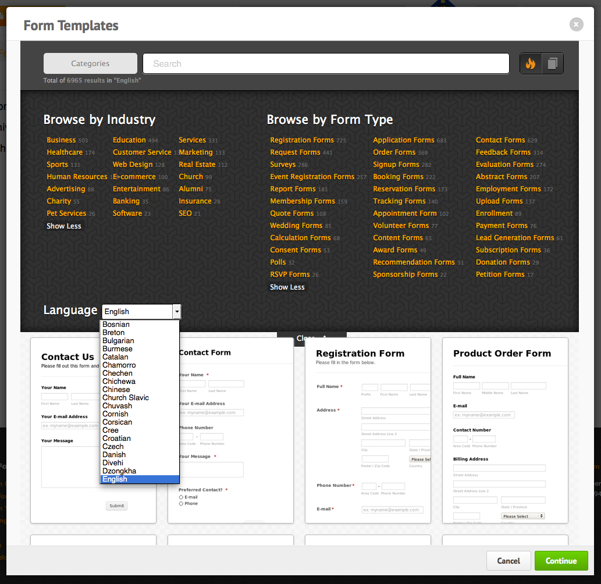Open the Categories tab button
This screenshot has height=584, width=601.
click(90, 63)
